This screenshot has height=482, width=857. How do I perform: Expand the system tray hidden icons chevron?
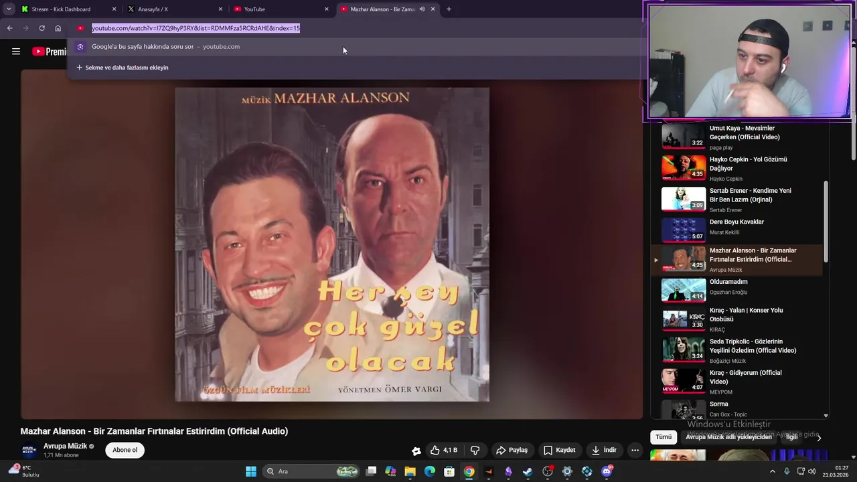(x=772, y=471)
